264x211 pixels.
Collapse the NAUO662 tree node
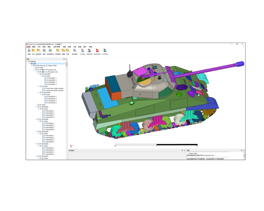(x=36, y=144)
